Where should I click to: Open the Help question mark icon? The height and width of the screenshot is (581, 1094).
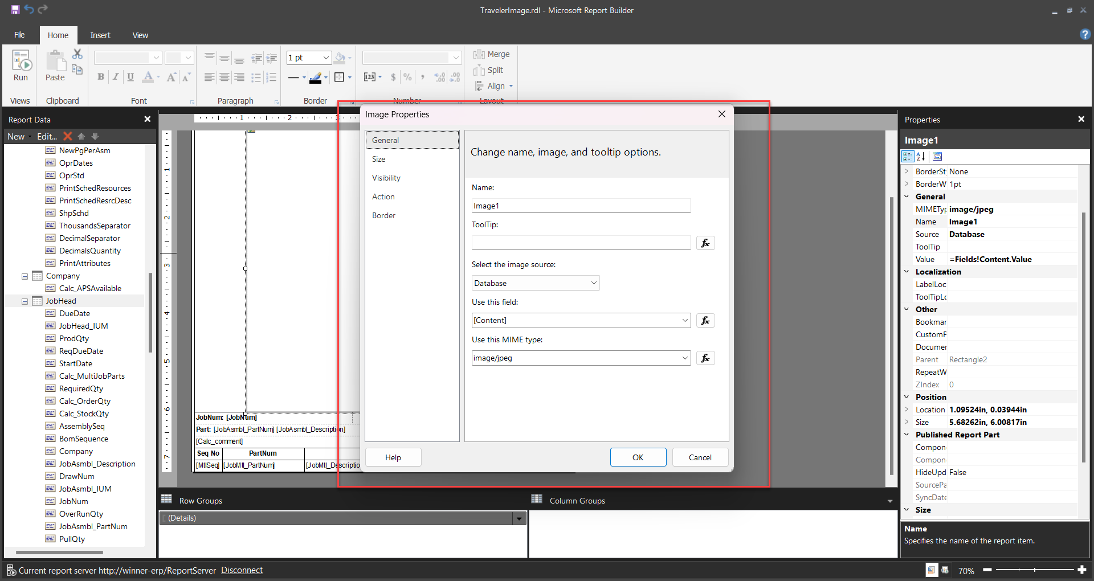[x=1084, y=35]
